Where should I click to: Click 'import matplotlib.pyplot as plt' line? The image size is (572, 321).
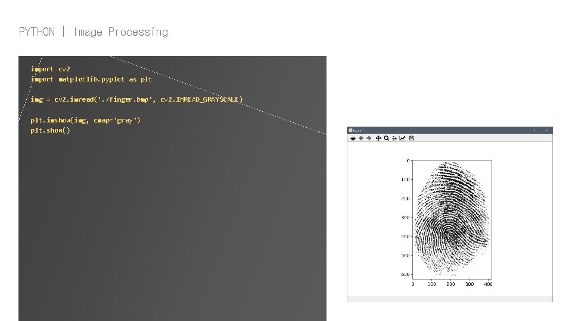[x=91, y=79]
